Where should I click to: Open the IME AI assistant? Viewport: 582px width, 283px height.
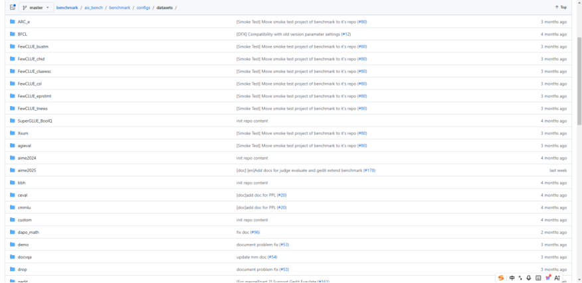[557, 278]
